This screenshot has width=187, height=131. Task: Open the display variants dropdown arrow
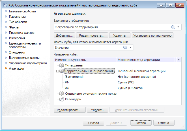pyautogui.click(x=179, y=27)
